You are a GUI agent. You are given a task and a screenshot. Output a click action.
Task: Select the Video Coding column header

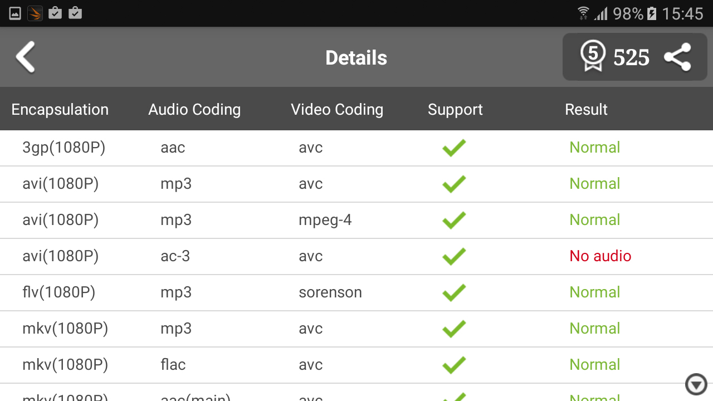[337, 110]
